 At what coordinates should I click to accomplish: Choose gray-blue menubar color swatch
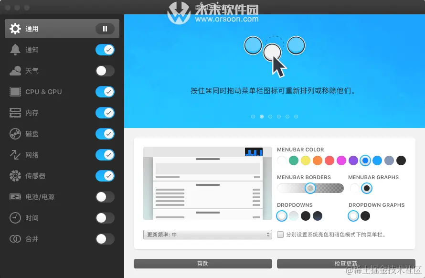coord(389,160)
